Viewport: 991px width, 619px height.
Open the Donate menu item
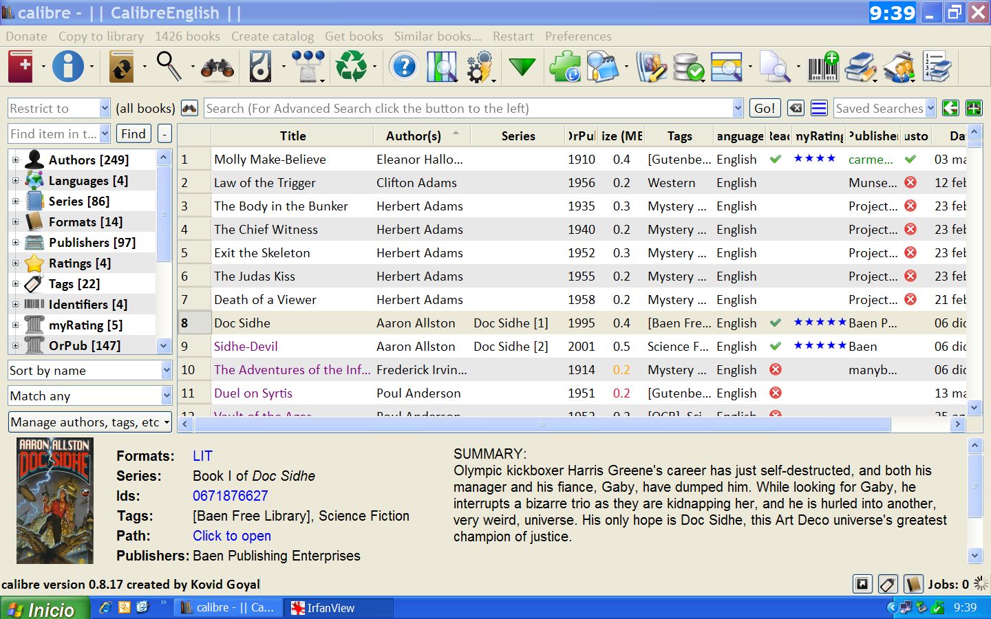tap(27, 36)
